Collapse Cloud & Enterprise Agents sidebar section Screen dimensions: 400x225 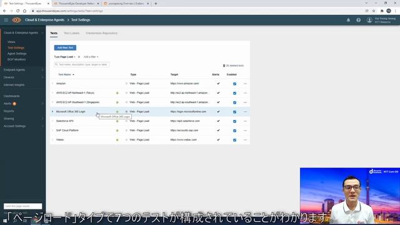click(x=42, y=33)
